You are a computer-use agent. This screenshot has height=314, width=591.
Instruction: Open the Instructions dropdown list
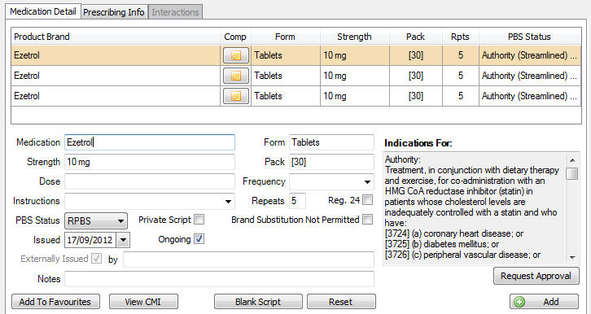click(x=228, y=202)
